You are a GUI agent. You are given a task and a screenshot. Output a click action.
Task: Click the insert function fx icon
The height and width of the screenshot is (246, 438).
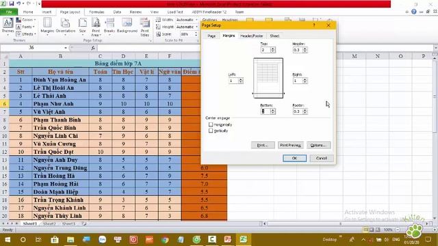[x=93, y=48]
